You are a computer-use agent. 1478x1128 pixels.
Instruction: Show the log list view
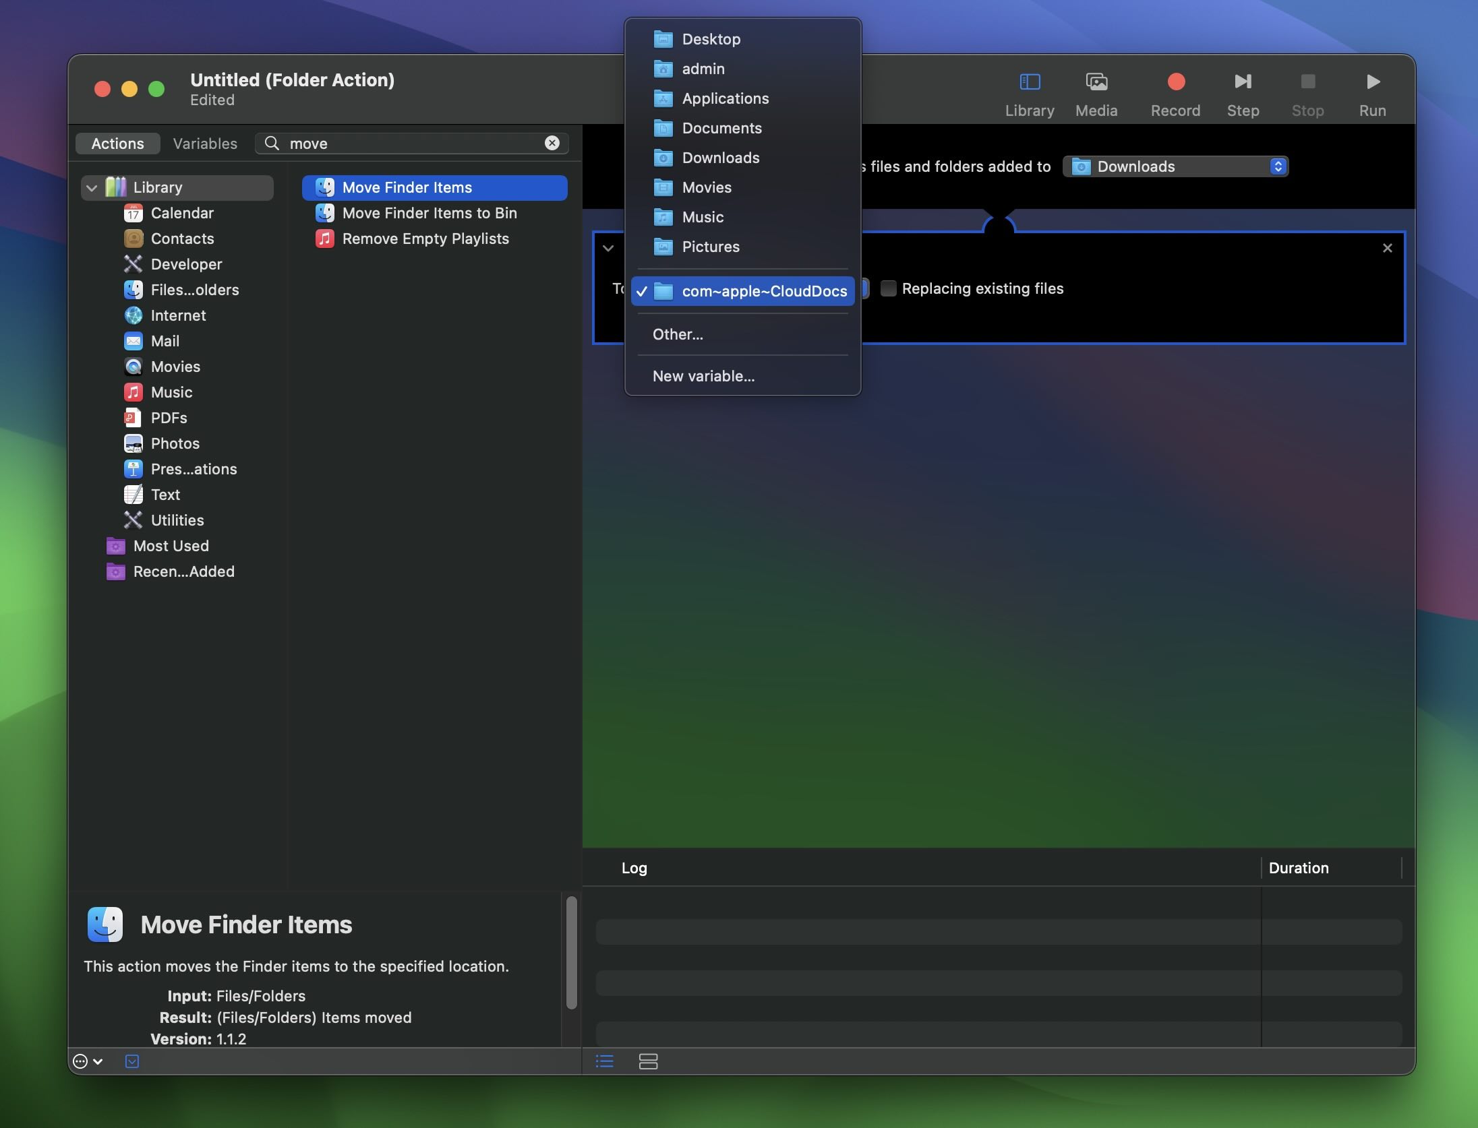click(x=605, y=1061)
